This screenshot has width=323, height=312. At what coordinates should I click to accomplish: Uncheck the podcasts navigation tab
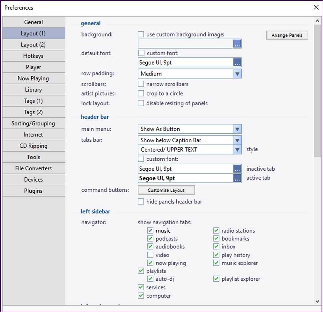pyautogui.click(x=150, y=239)
